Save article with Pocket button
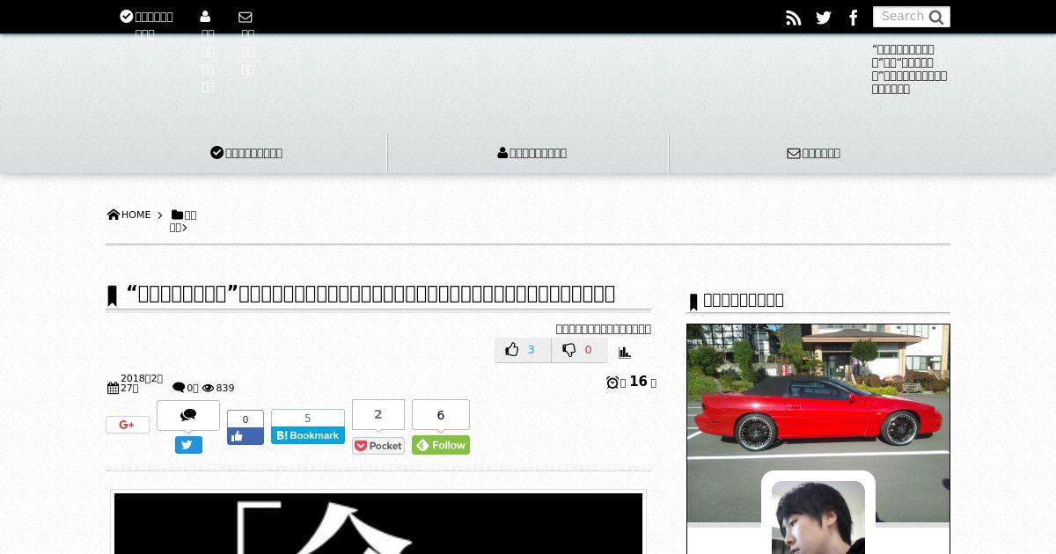Image resolution: width=1056 pixels, height=554 pixels. pyautogui.click(x=378, y=446)
